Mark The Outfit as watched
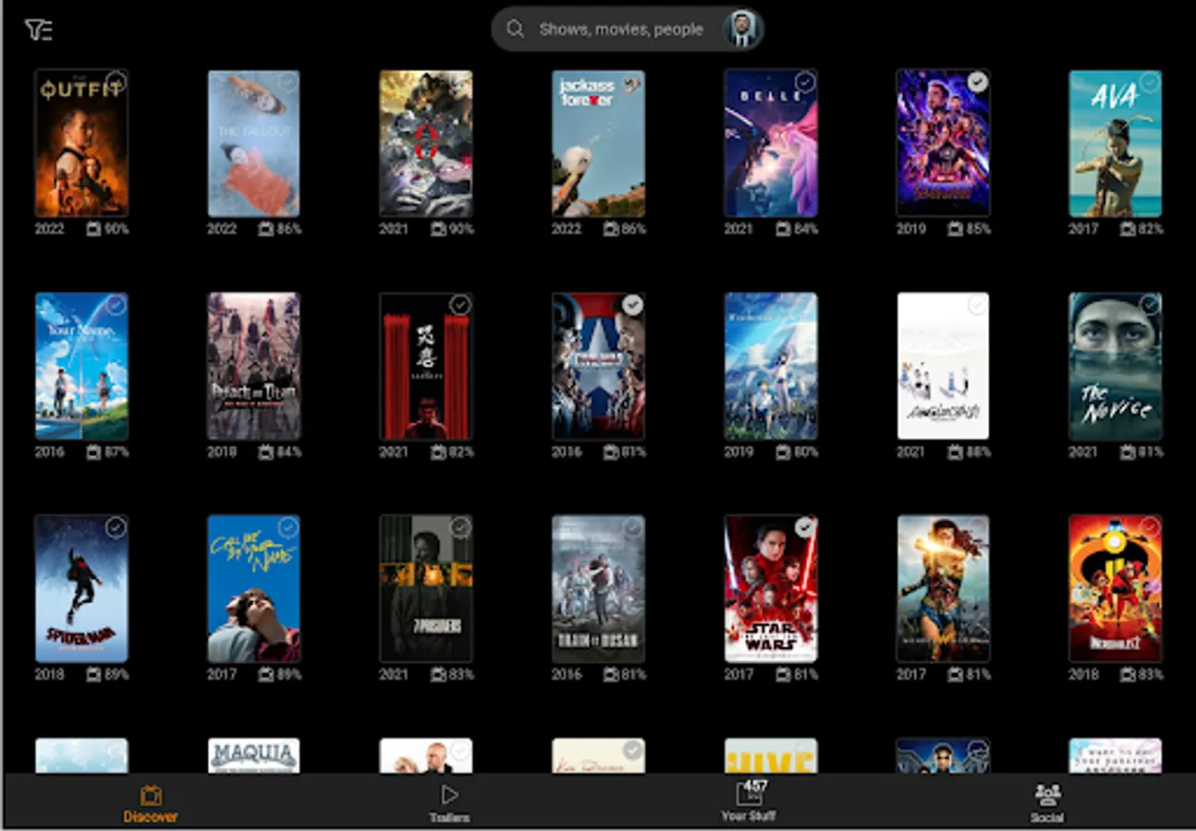Image resolution: width=1196 pixels, height=831 pixels. 116,82
